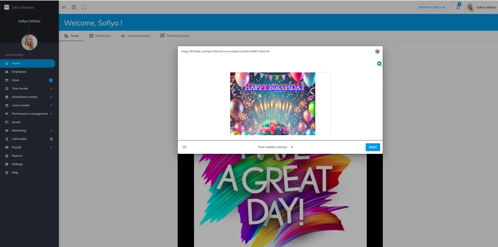Expand the Time tracker submenu
Viewport: 498px width, 247px height.
point(51,89)
